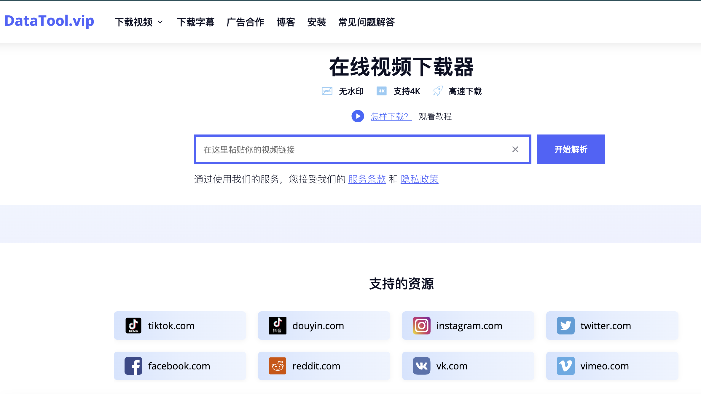Click the TikTok logo icon
701x394 pixels.
click(133, 326)
